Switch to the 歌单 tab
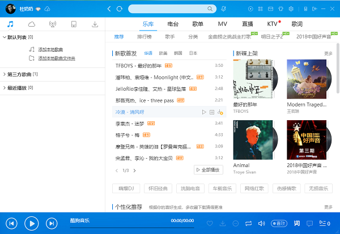340x234 pixels. [x=198, y=24]
